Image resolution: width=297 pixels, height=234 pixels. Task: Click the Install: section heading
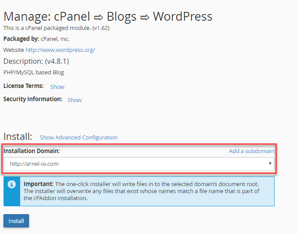[x=18, y=136]
